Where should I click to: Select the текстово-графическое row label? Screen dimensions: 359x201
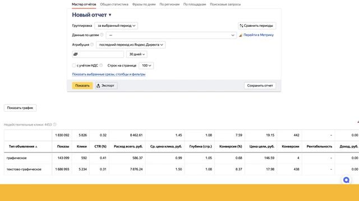[24, 169]
